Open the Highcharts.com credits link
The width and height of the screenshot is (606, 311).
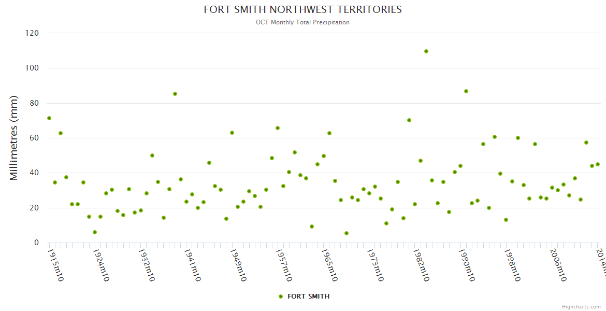coord(581,307)
